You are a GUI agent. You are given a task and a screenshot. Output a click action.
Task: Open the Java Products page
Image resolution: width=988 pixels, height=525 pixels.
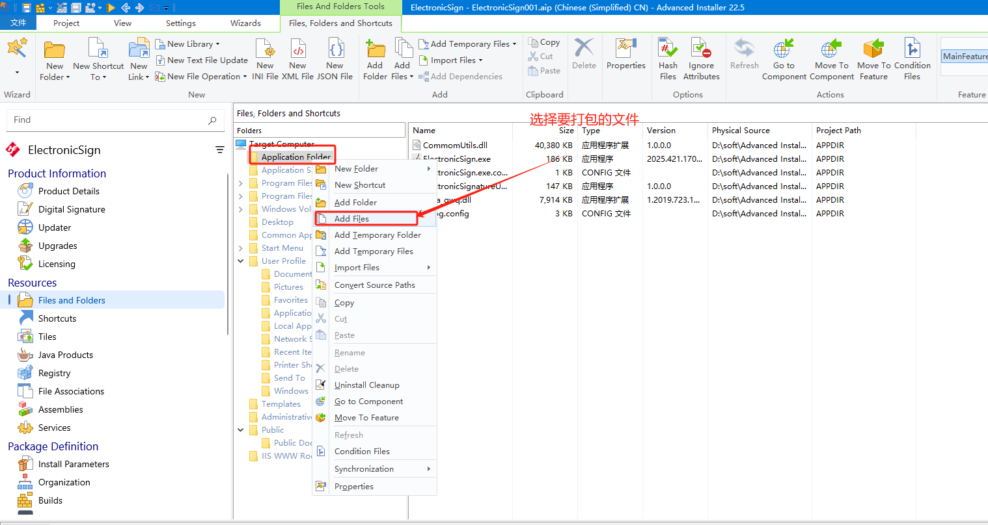click(65, 355)
